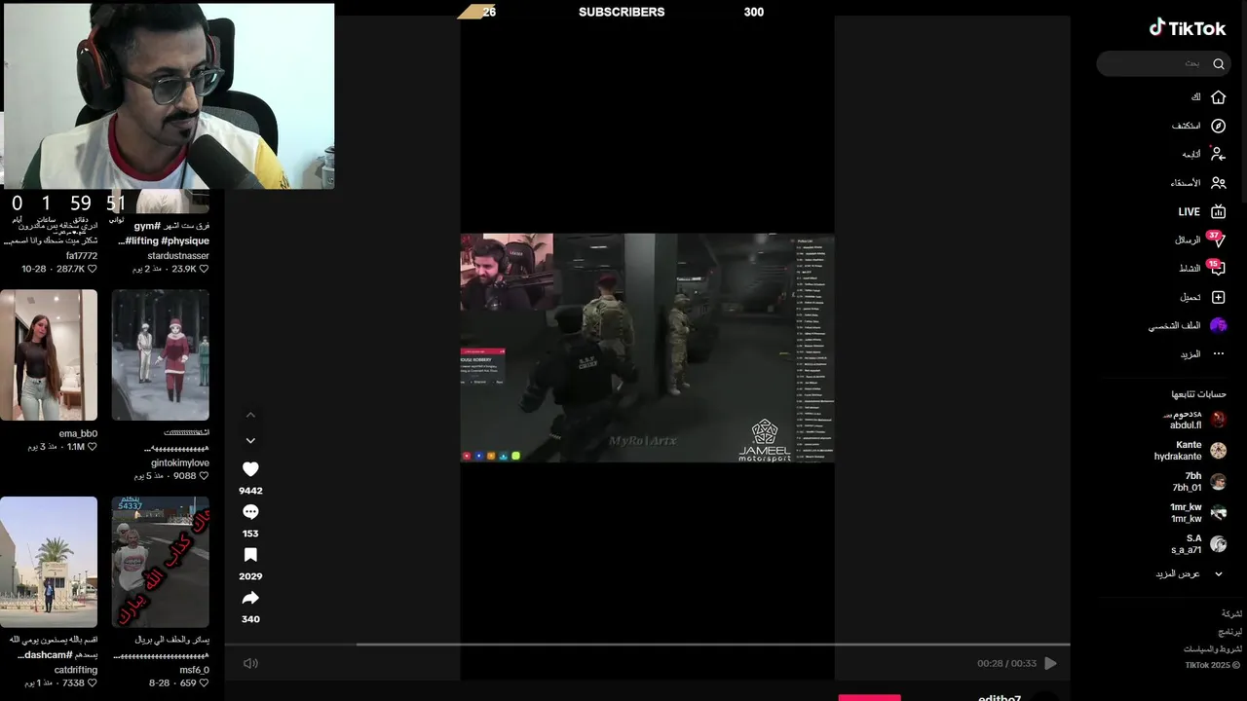1247x701 pixels.
Task: Open the Program footer link
Action: click(x=1230, y=632)
